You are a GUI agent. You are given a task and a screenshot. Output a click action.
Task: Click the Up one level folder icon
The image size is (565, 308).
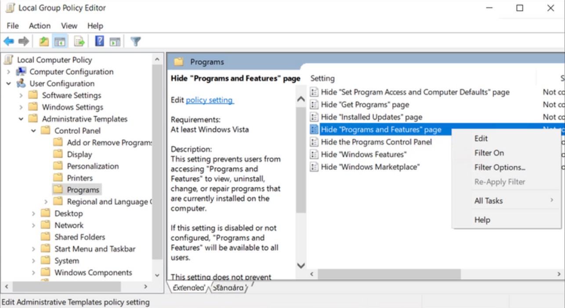click(x=44, y=42)
